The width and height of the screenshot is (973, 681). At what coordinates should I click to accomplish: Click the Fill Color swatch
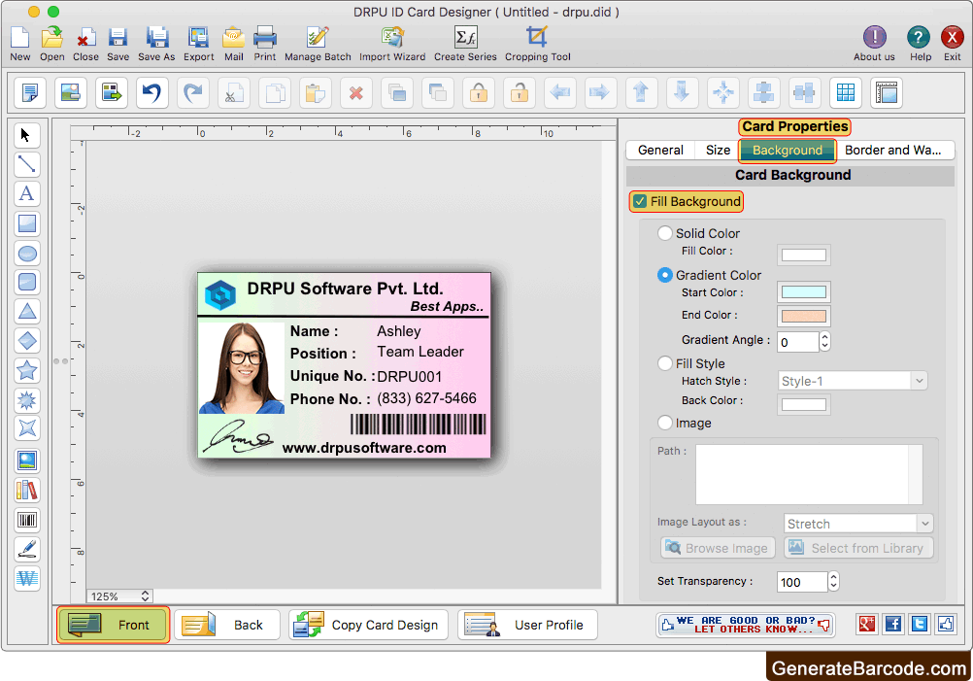point(804,255)
